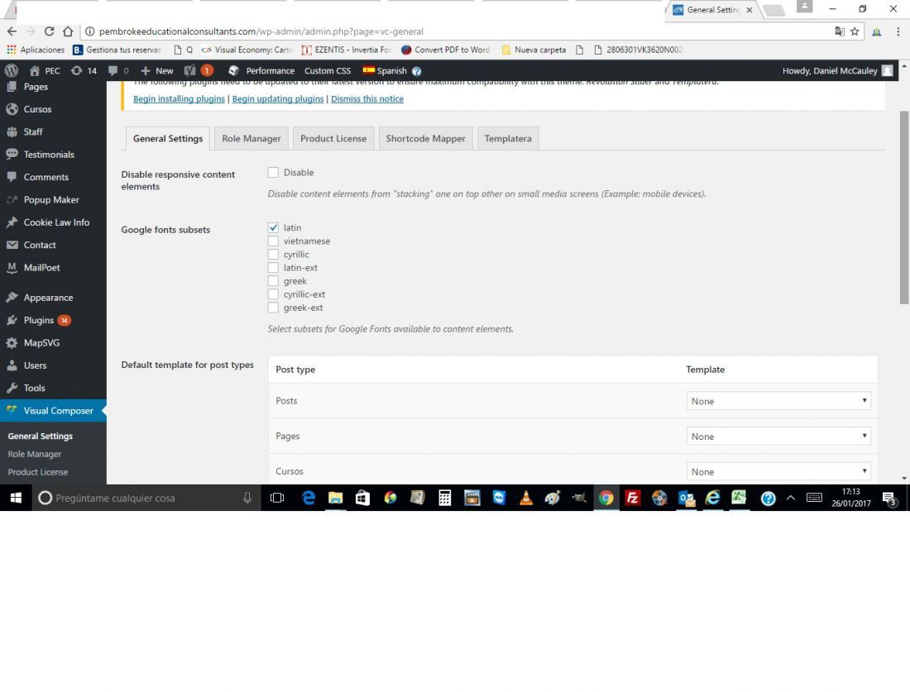Enable the greek-ext fonts subset
This screenshot has height=692, width=910.
pyautogui.click(x=273, y=308)
